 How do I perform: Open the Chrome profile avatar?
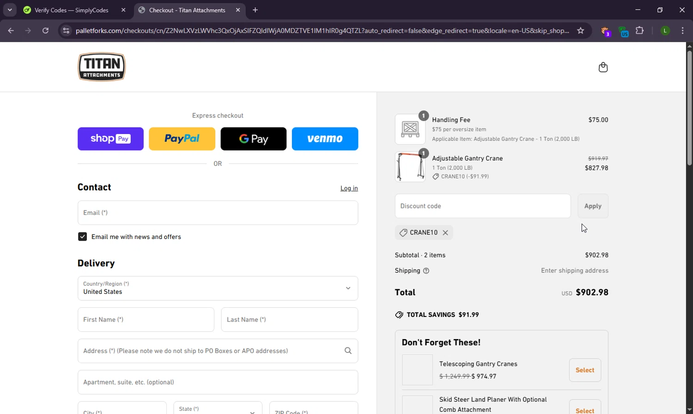[665, 30]
